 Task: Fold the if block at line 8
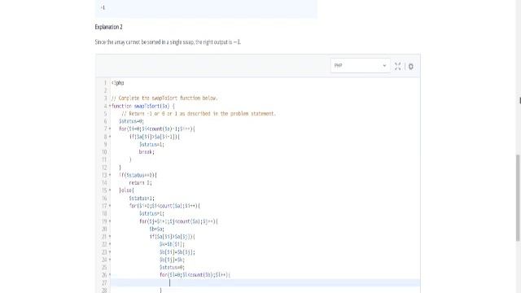pos(110,137)
